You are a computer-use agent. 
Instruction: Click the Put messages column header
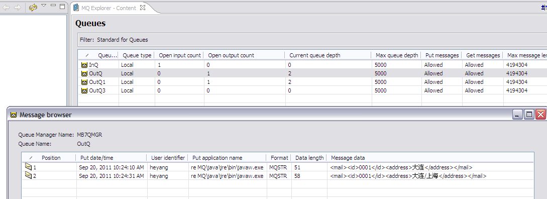[442, 55]
